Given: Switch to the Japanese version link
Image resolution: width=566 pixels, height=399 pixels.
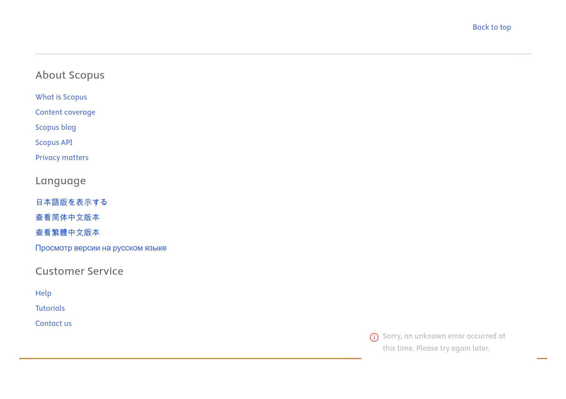Looking at the screenshot, I should 71,202.
